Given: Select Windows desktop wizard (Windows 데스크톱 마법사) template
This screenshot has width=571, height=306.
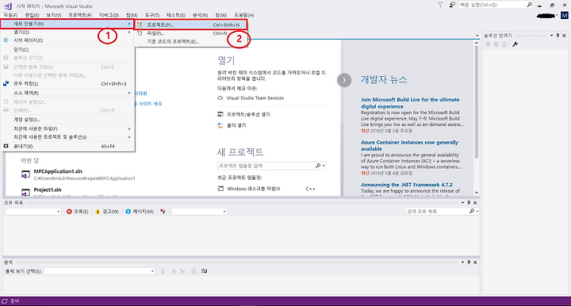Looking at the screenshot, I should tap(254, 189).
